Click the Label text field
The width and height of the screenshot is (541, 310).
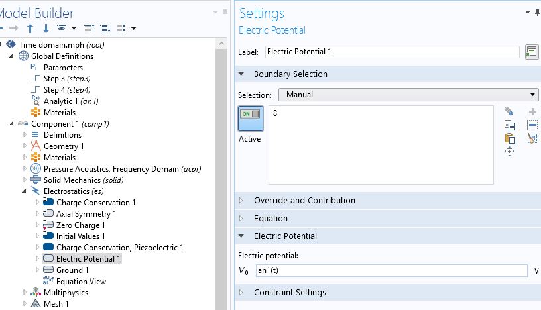391,52
